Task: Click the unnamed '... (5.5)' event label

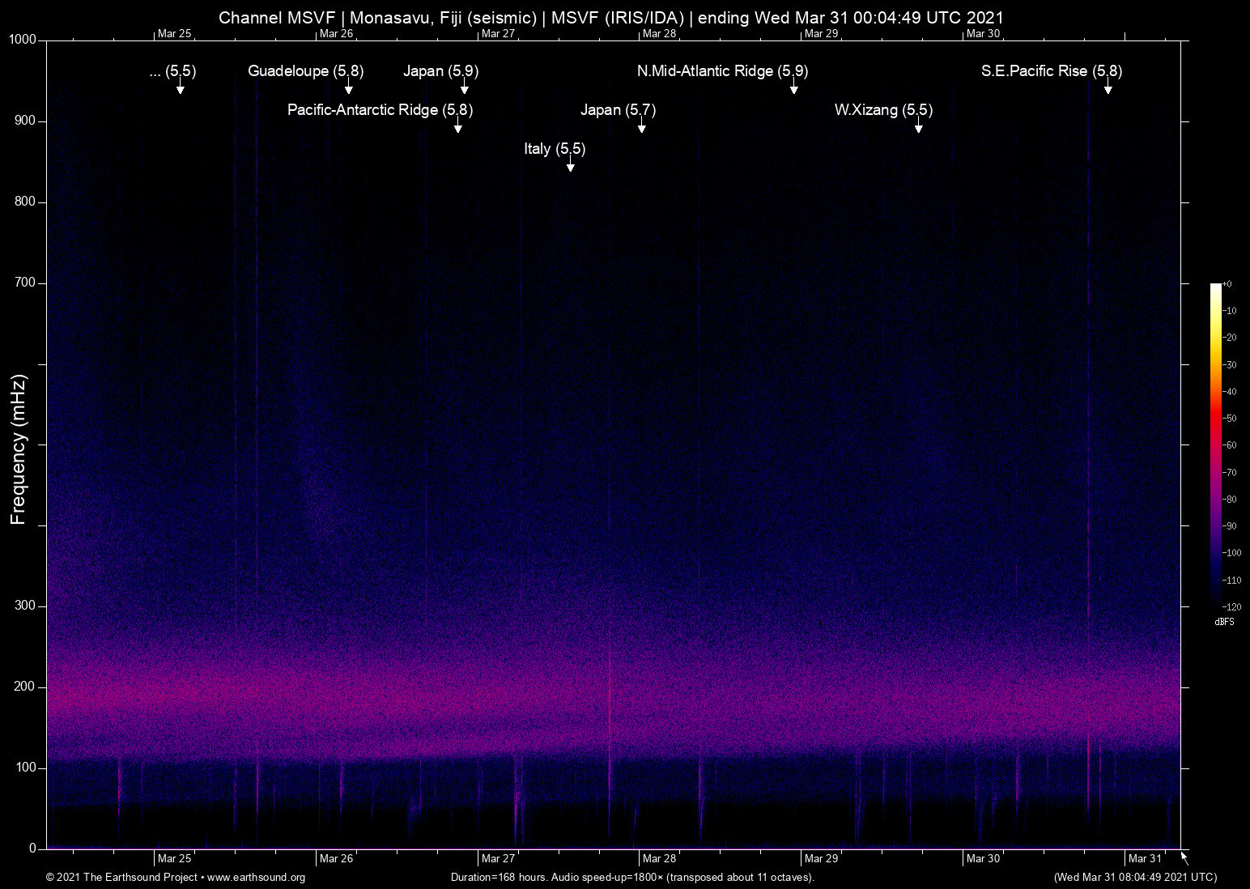Action: pyautogui.click(x=172, y=71)
